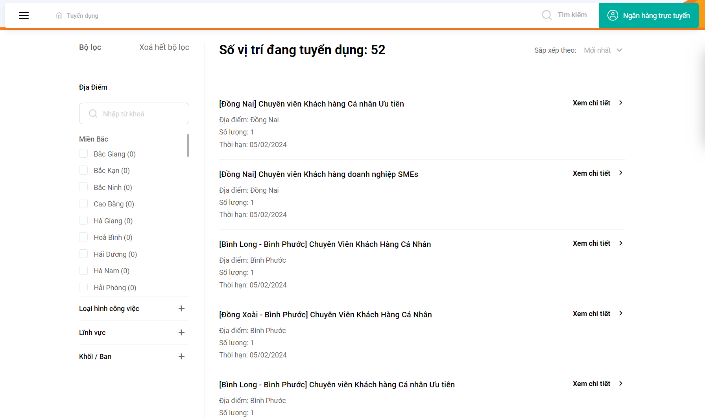The height and width of the screenshot is (418, 705).
Task: Open [Bình Long - Bình Phước] Chuyên Viên Khách Hàng Cá Nhân title
Action: click(325, 244)
